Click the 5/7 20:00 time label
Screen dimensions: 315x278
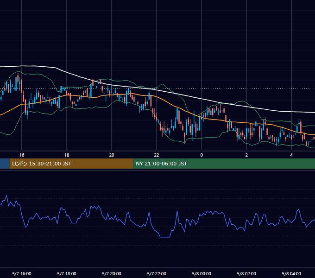coord(112,273)
